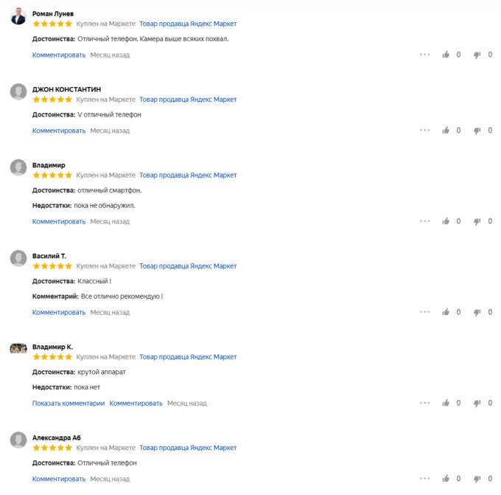Image resolution: width=501 pixels, height=495 pixels.
Task: Open 'Товар продавца Яндекс Маркет' in Василий Т. review
Action: 188,266
